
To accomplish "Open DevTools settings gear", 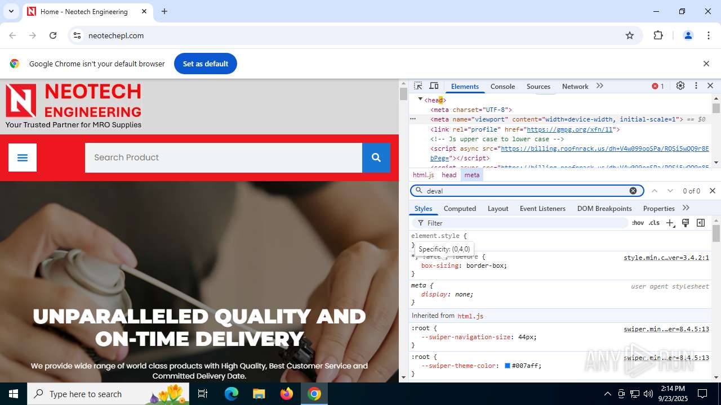I will [680, 86].
